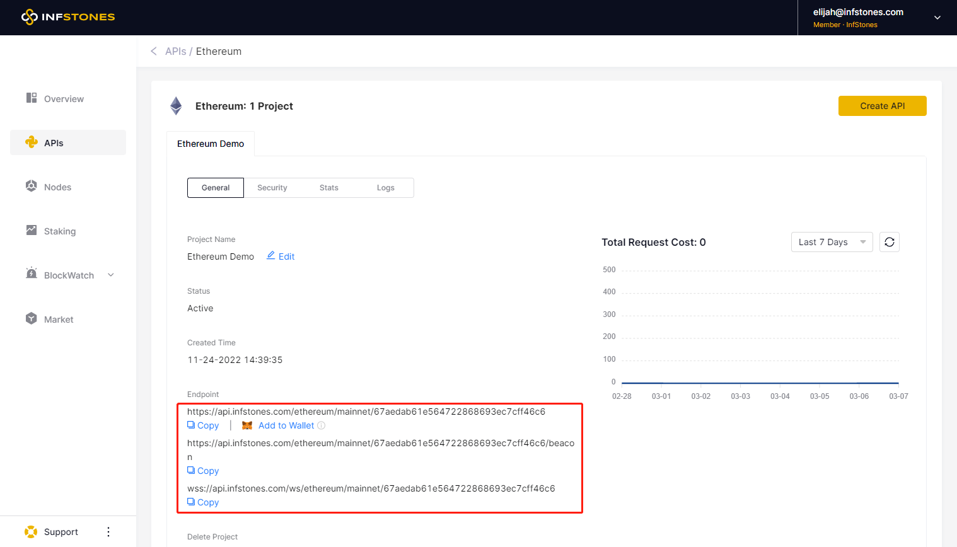Viewport: 957px width, 547px height.
Task: Click the beacon endpoint URL text
Action: tap(381, 450)
